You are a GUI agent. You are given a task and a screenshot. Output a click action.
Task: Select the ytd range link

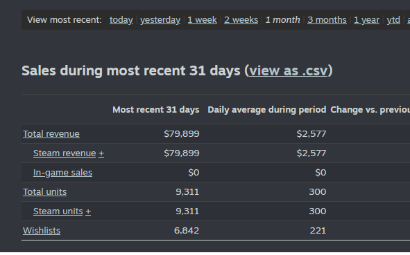[x=393, y=20]
